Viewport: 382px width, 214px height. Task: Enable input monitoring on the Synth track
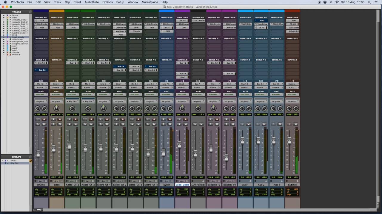coord(163,119)
